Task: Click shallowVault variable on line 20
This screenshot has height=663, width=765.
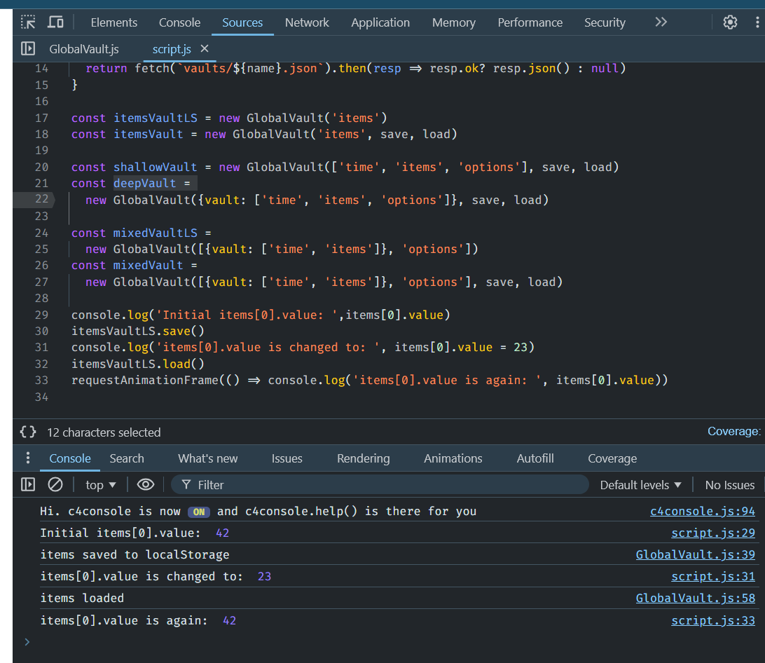Action: pos(155,167)
